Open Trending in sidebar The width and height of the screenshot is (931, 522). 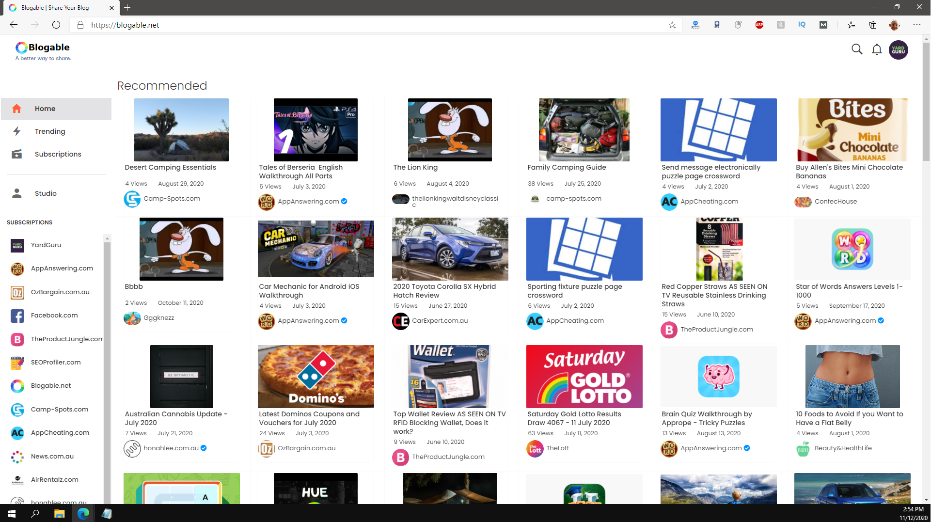coord(56,131)
